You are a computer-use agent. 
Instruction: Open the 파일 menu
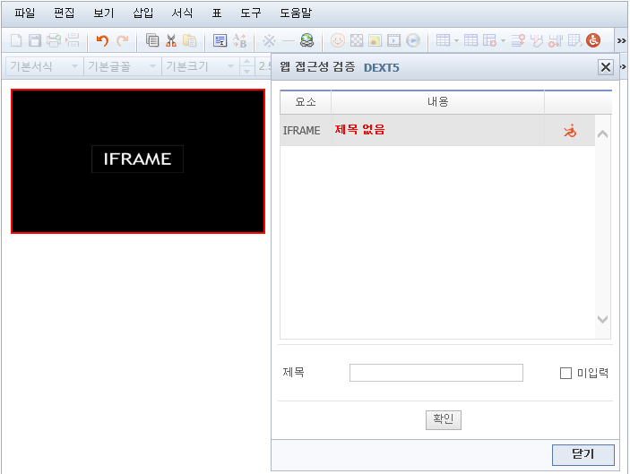25,13
